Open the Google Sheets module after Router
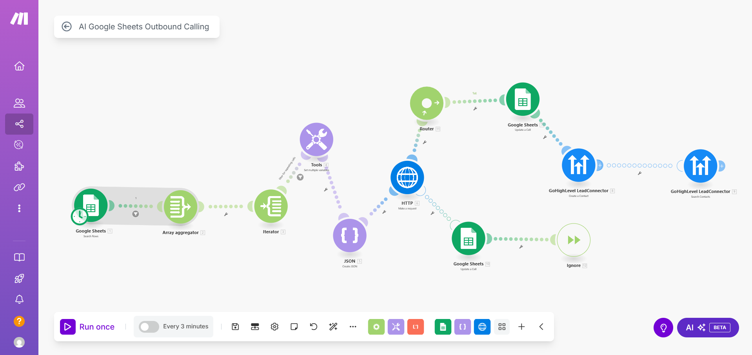Viewport: 752px width, 355px height. coord(523,99)
